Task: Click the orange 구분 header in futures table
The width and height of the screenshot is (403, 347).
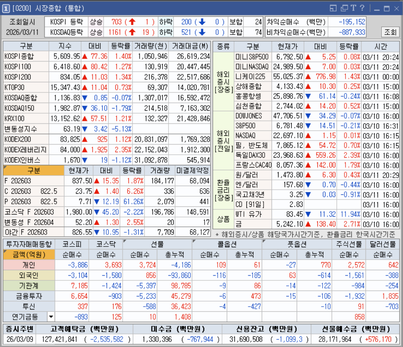Action: point(33,170)
